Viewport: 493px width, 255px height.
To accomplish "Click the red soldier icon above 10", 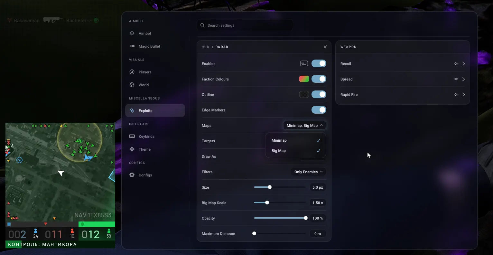I will coord(72,231).
